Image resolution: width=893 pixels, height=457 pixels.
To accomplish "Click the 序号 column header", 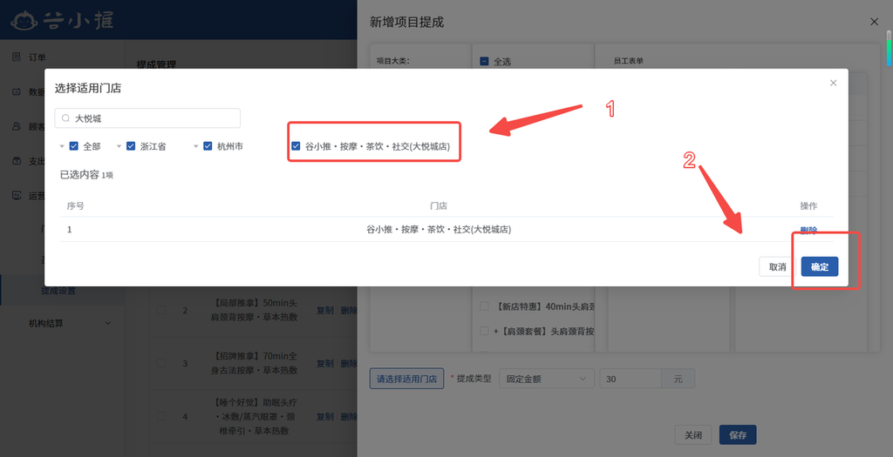I will [75, 205].
